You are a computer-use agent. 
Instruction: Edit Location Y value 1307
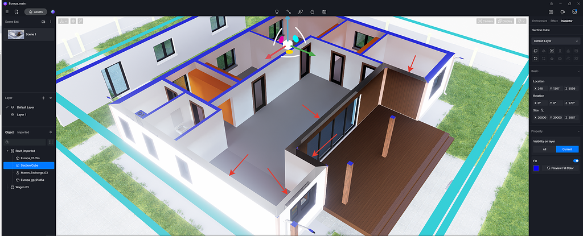[556, 89]
